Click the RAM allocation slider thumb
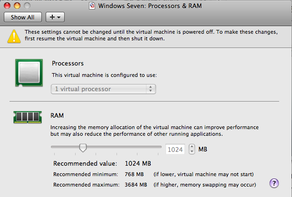This screenshot has height=197, width=292. pos(83,148)
